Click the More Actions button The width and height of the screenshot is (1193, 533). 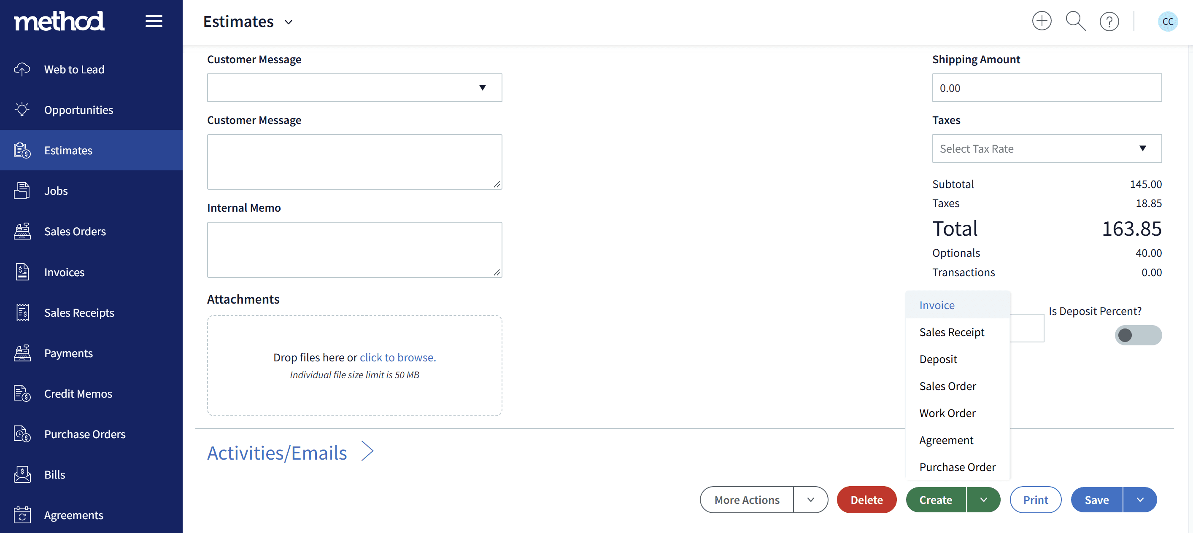tap(747, 500)
